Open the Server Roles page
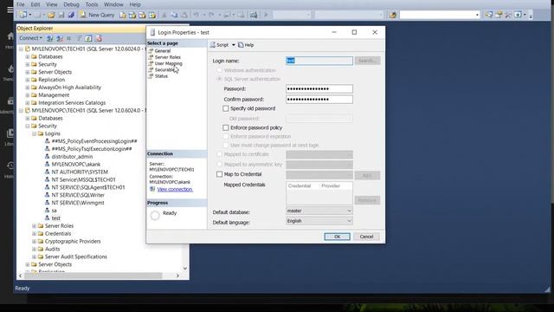 point(167,57)
